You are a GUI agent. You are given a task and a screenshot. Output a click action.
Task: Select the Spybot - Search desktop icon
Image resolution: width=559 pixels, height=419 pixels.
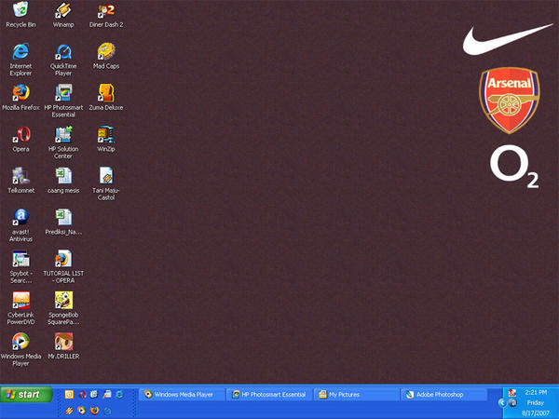tap(20, 267)
